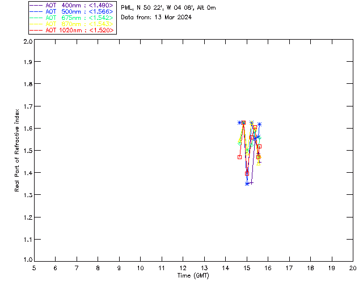Image resolution: width=363 pixels, height=290 pixels.
Task: Click the x-axis tick label 19
Action: coord(332,268)
